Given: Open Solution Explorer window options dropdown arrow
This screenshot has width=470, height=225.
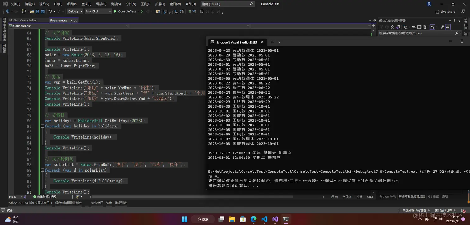Looking at the screenshot, I should coord(450,21).
